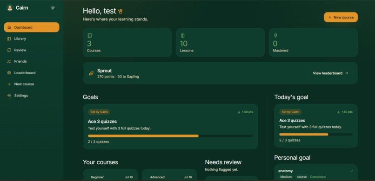Click the Courses card icon
The height and width of the screenshot is (181, 375).
coord(90,36)
